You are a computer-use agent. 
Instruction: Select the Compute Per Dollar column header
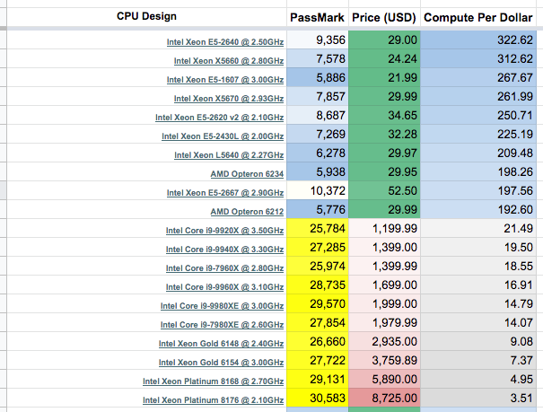click(x=478, y=17)
